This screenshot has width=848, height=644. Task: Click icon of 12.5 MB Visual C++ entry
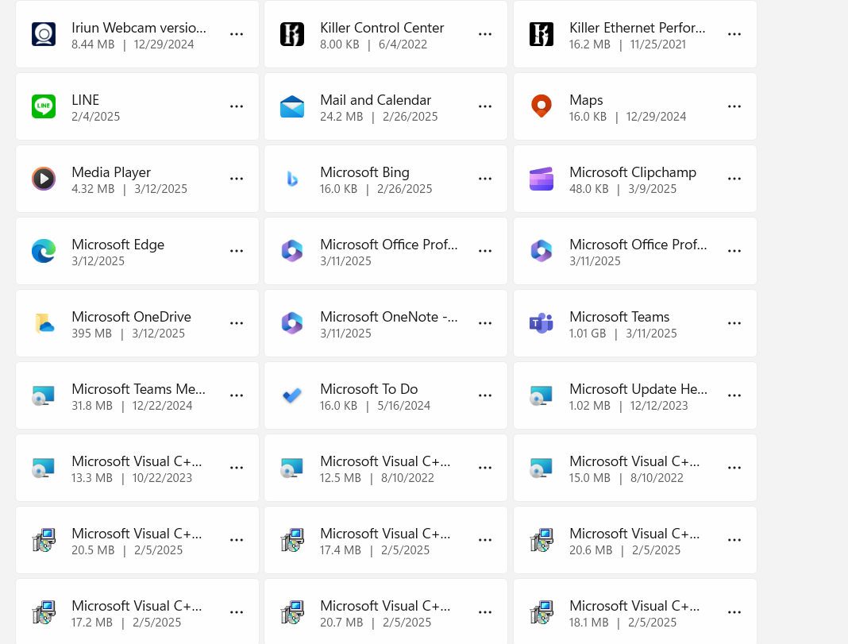pos(292,468)
